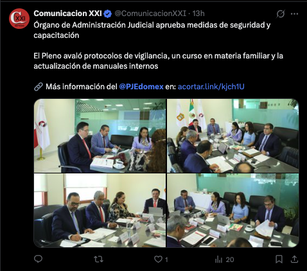Repost this tweet using retweet icon

pos(99,259)
